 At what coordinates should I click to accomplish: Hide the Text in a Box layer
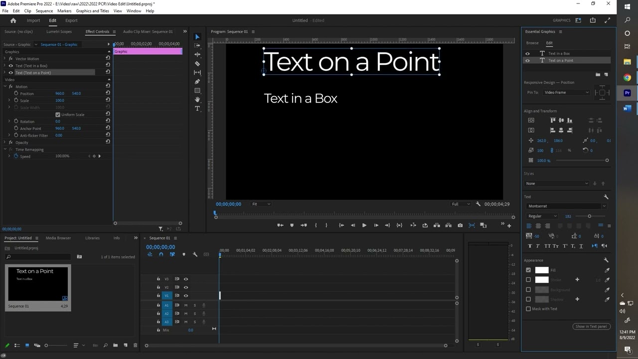click(527, 53)
